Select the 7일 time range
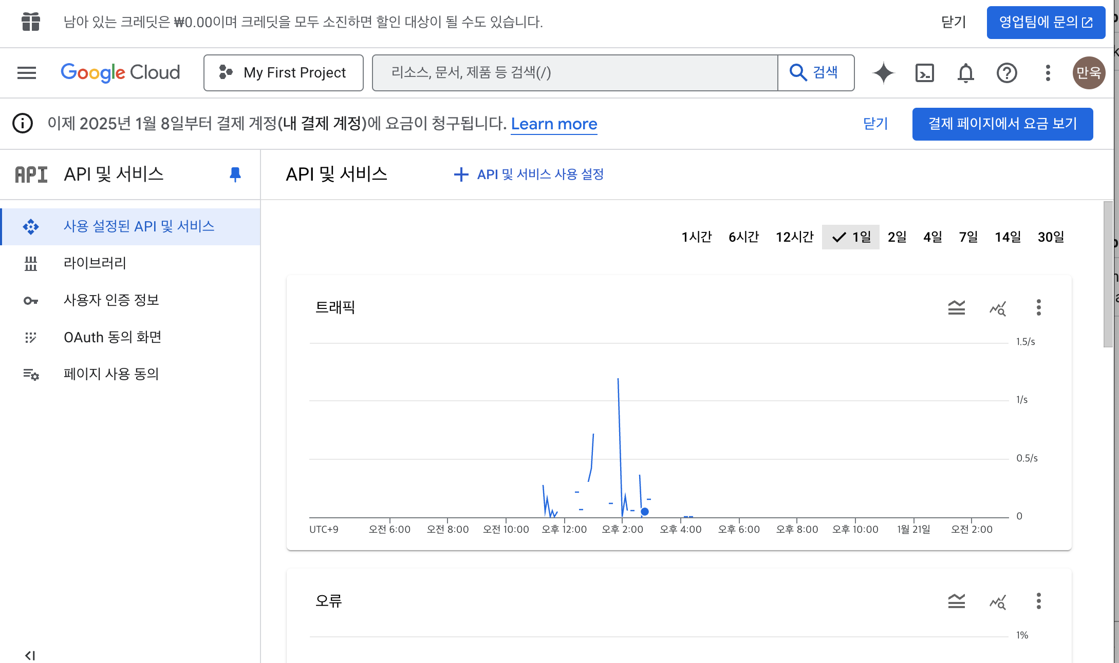The width and height of the screenshot is (1119, 663). tap(968, 237)
